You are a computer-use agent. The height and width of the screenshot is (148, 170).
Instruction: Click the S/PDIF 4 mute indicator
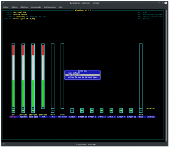pyautogui.click(x=121, y=111)
